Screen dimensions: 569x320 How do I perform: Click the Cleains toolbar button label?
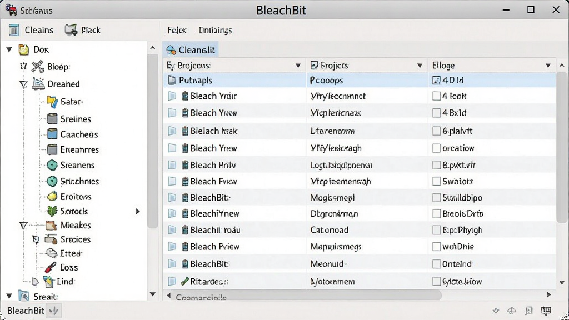pyautogui.click(x=39, y=30)
